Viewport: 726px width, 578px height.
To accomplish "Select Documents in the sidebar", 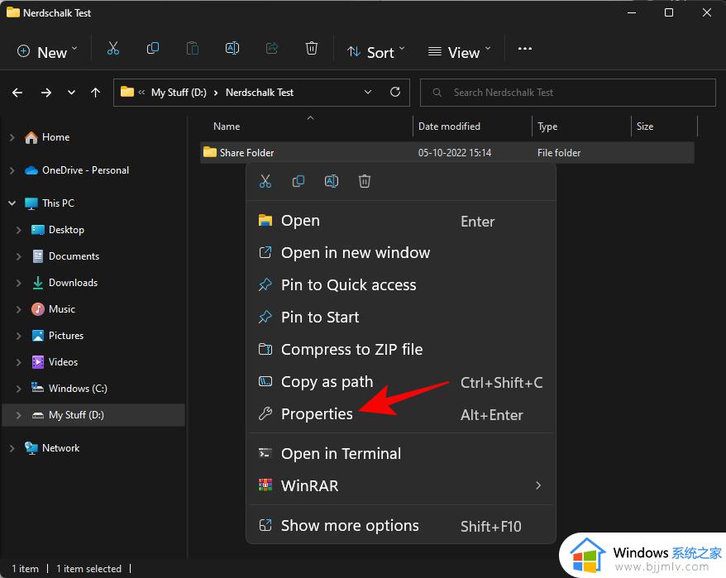I will (74, 256).
